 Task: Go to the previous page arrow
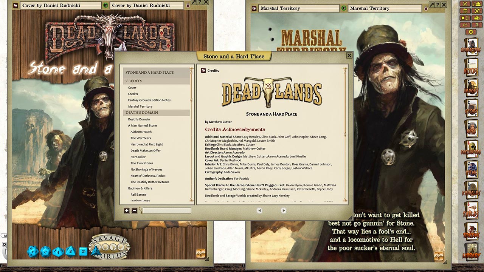click(259, 210)
